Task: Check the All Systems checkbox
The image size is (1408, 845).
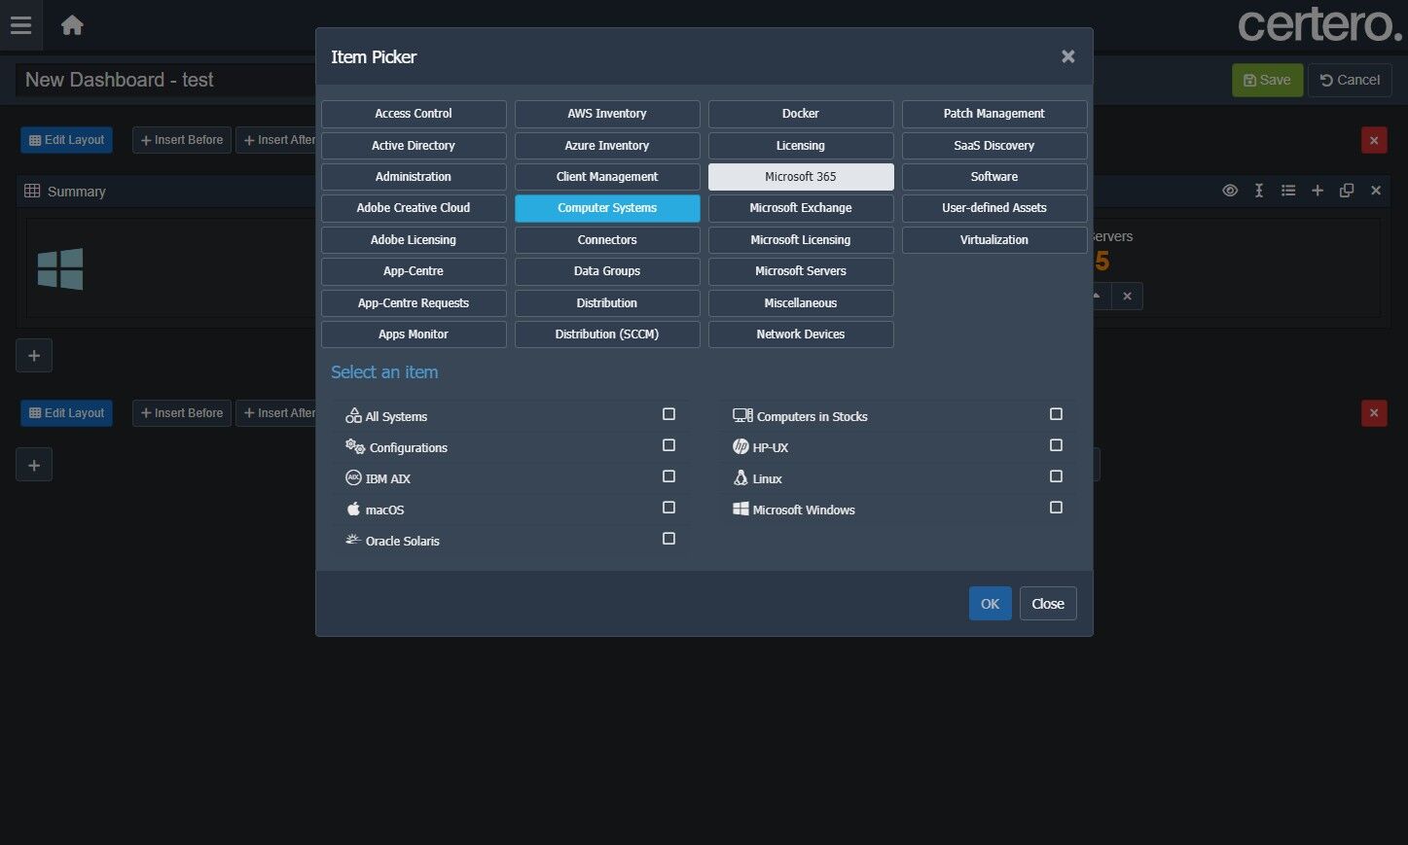Action: coord(668,414)
